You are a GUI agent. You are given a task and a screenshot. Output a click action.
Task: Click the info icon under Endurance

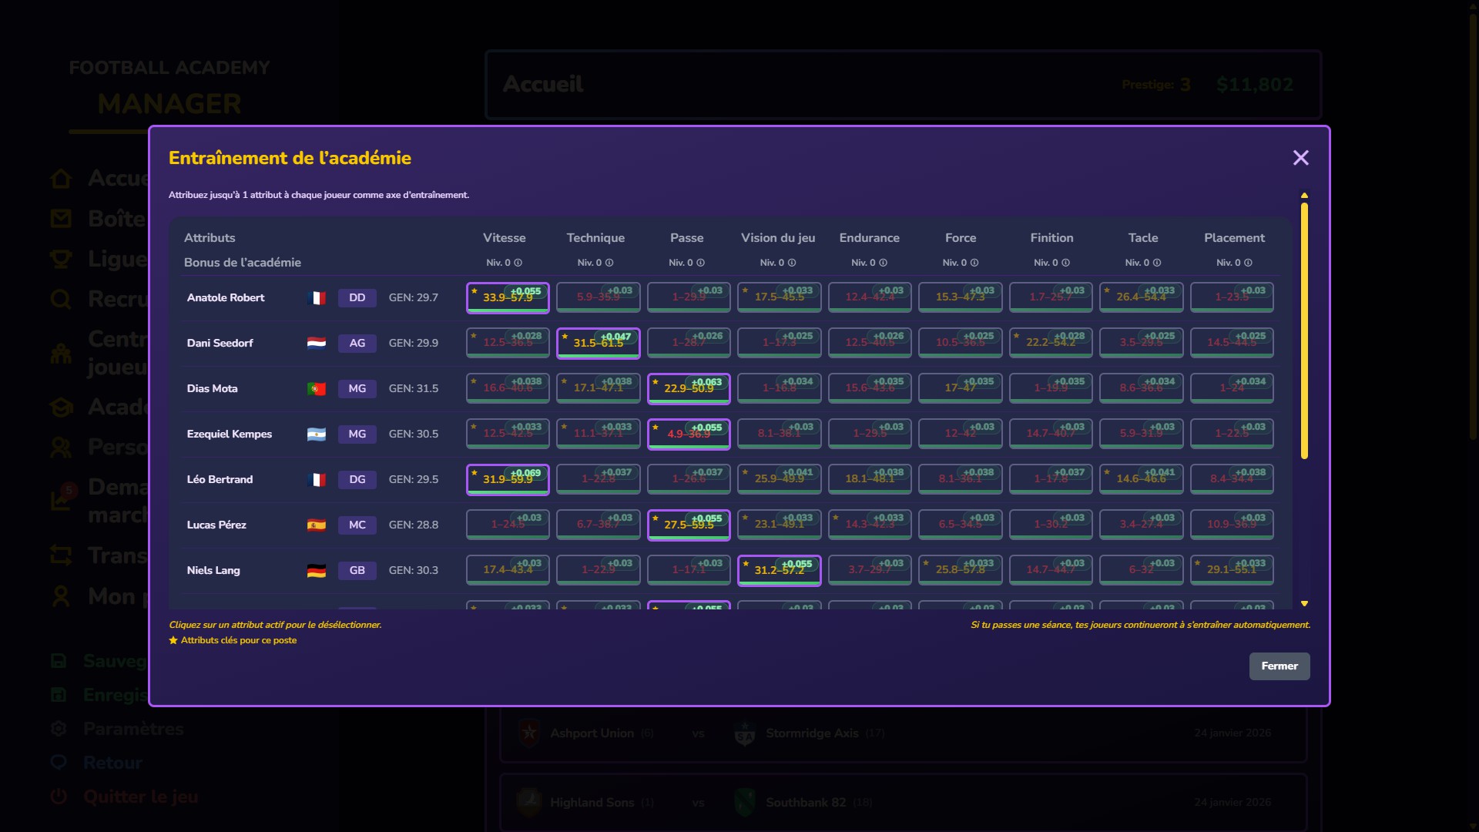coord(883,263)
